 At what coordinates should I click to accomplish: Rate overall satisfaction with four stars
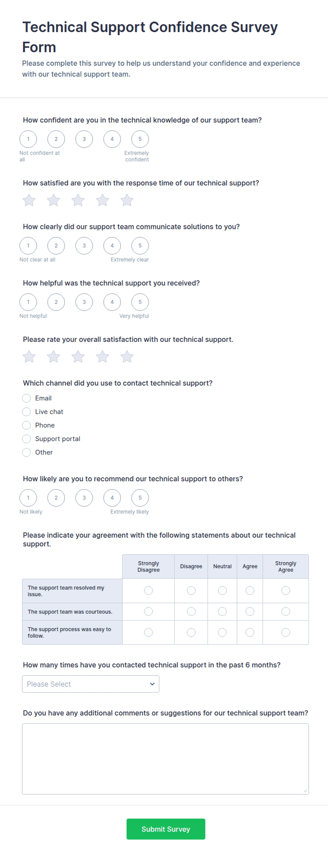tap(103, 357)
